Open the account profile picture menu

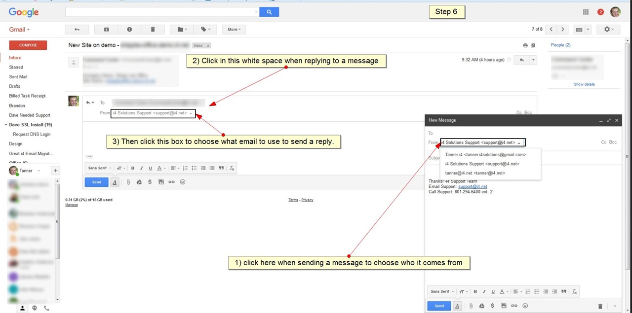tap(615, 12)
